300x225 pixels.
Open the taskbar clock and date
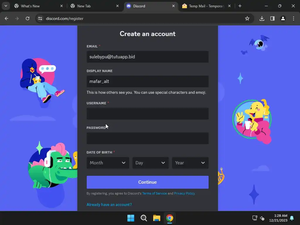(x=278, y=218)
